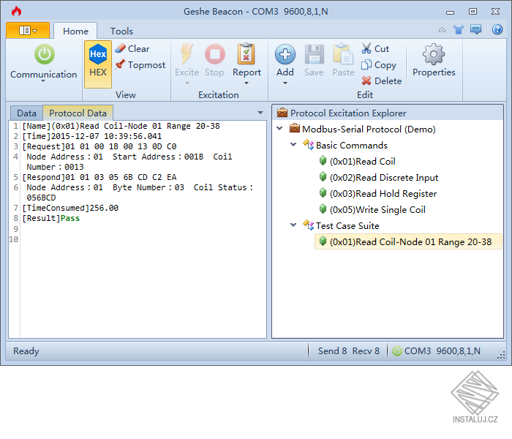Toggle the HEX view button
Screen dimensions: 512x439
(x=98, y=64)
